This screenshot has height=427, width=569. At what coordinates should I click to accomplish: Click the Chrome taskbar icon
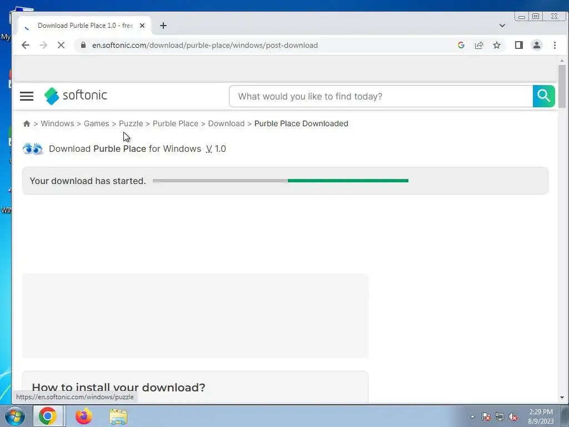(48, 416)
